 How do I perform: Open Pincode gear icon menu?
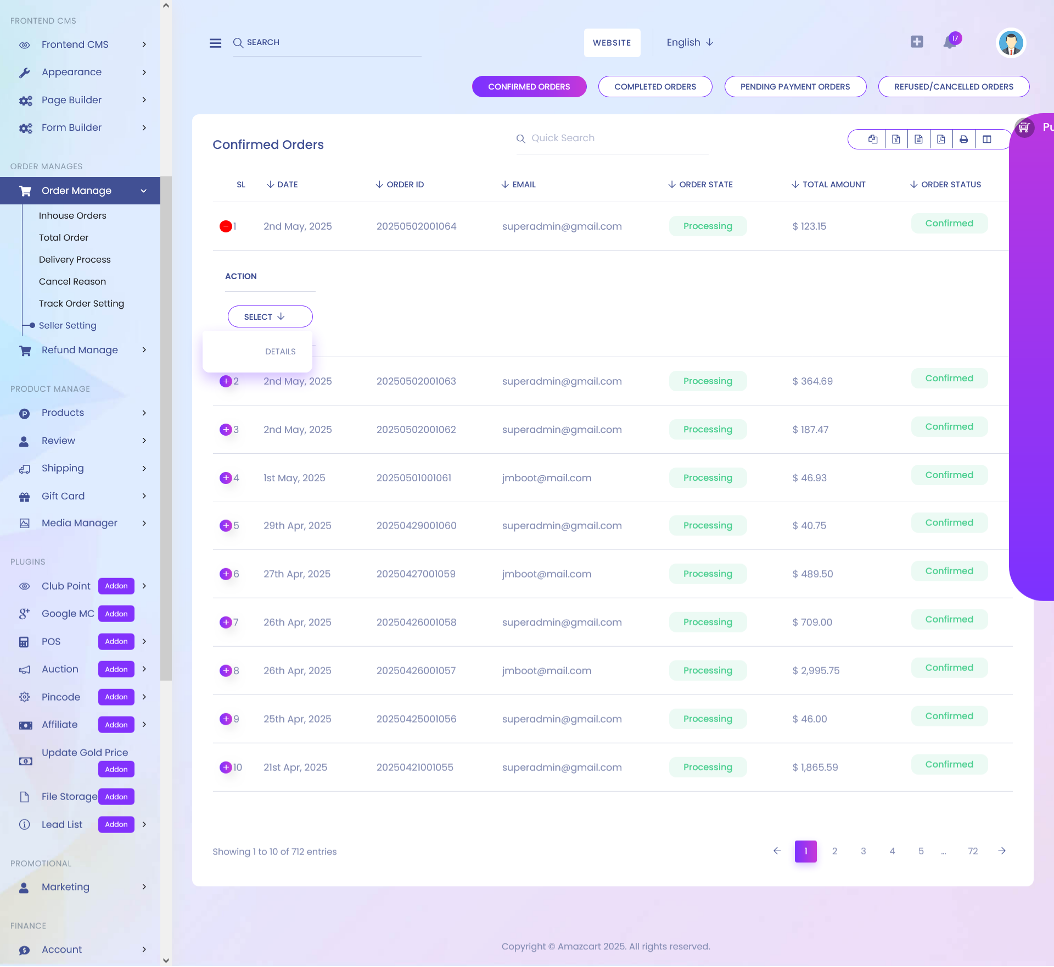pyautogui.click(x=24, y=697)
